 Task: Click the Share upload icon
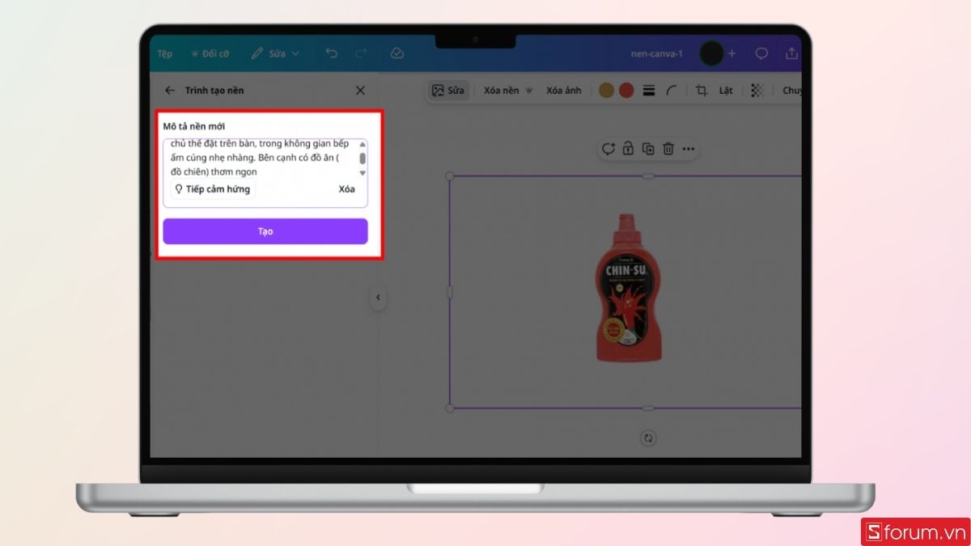point(791,53)
